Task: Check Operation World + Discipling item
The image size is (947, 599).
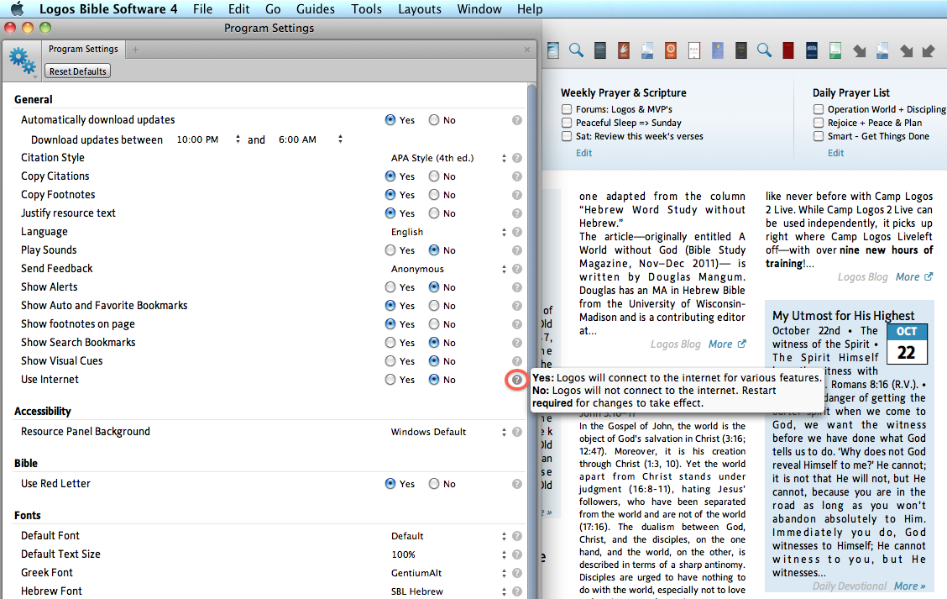Action: click(x=819, y=109)
